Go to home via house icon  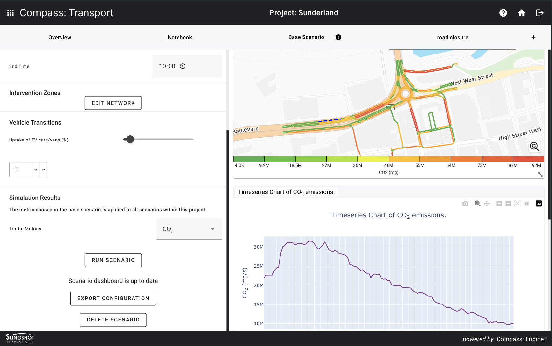522,13
